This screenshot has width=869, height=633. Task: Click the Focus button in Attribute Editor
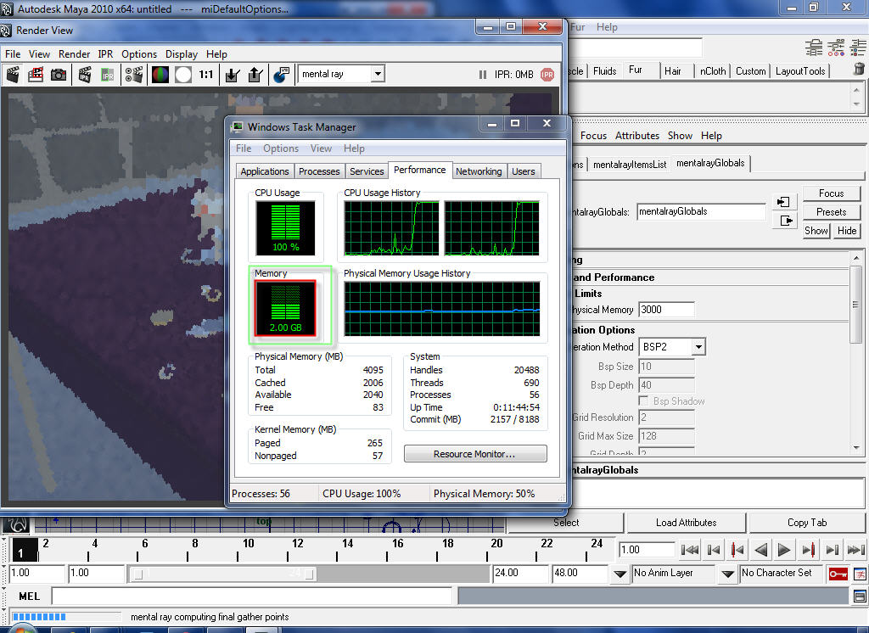pos(832,193)
